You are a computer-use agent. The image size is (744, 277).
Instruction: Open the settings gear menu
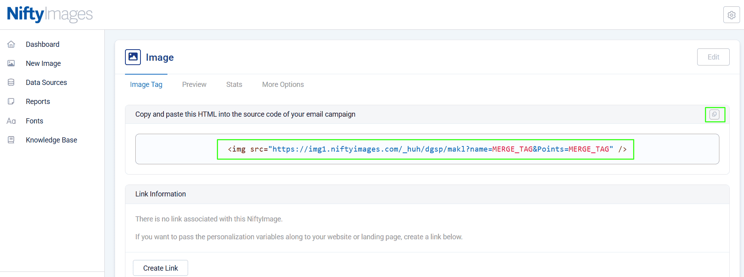(x=731, y=15)
